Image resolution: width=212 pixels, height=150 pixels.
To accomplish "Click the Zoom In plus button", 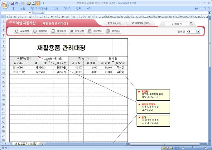I will click(x=206, y=148).
